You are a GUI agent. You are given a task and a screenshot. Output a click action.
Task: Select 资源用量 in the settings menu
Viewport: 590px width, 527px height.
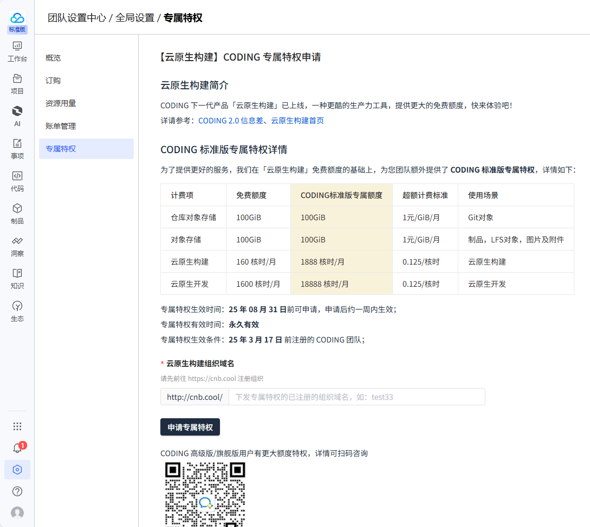pyautogui.click(x=86, y=103)
